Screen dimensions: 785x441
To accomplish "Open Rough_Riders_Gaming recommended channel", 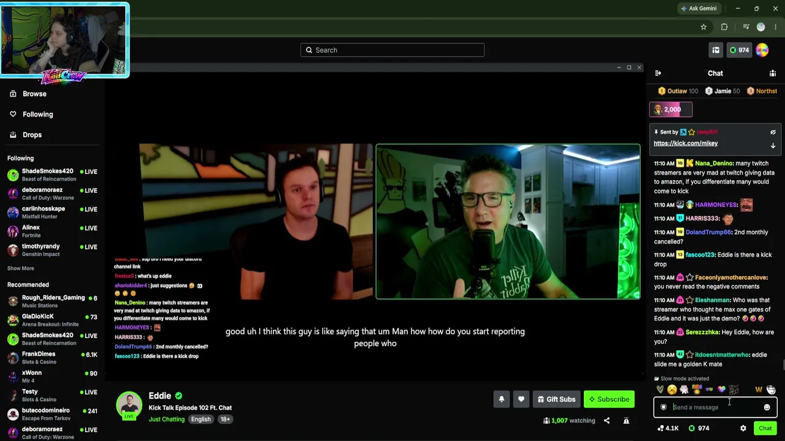I will click(x=52, y=301).
